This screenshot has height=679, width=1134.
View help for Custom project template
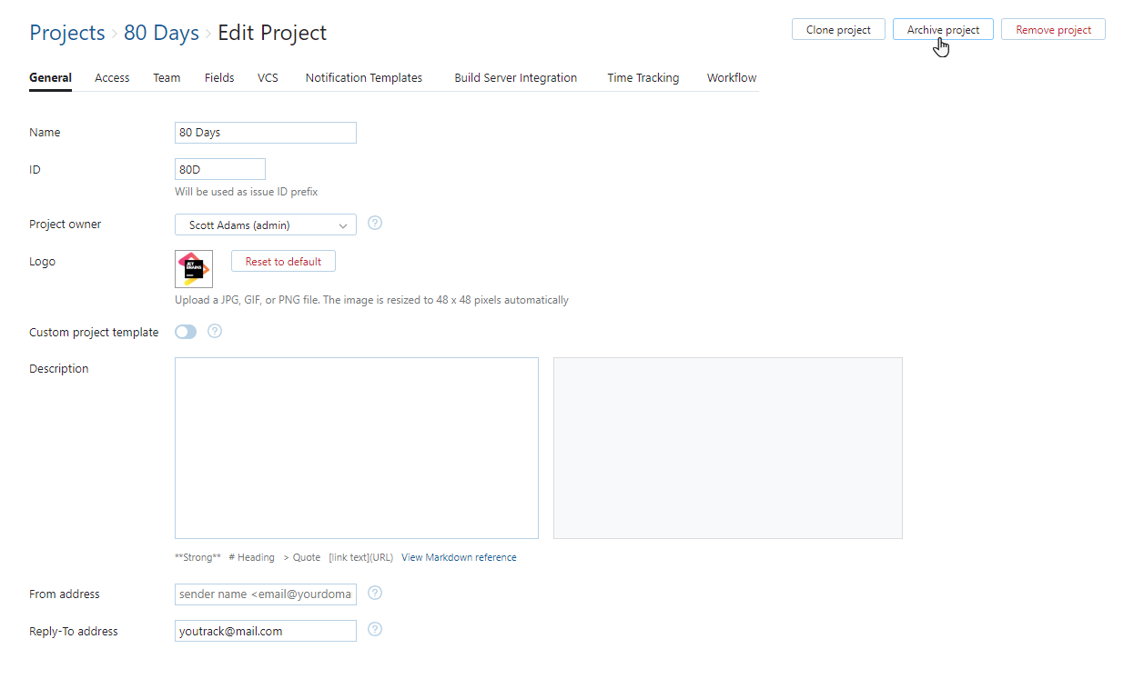(x=215, y=331)
